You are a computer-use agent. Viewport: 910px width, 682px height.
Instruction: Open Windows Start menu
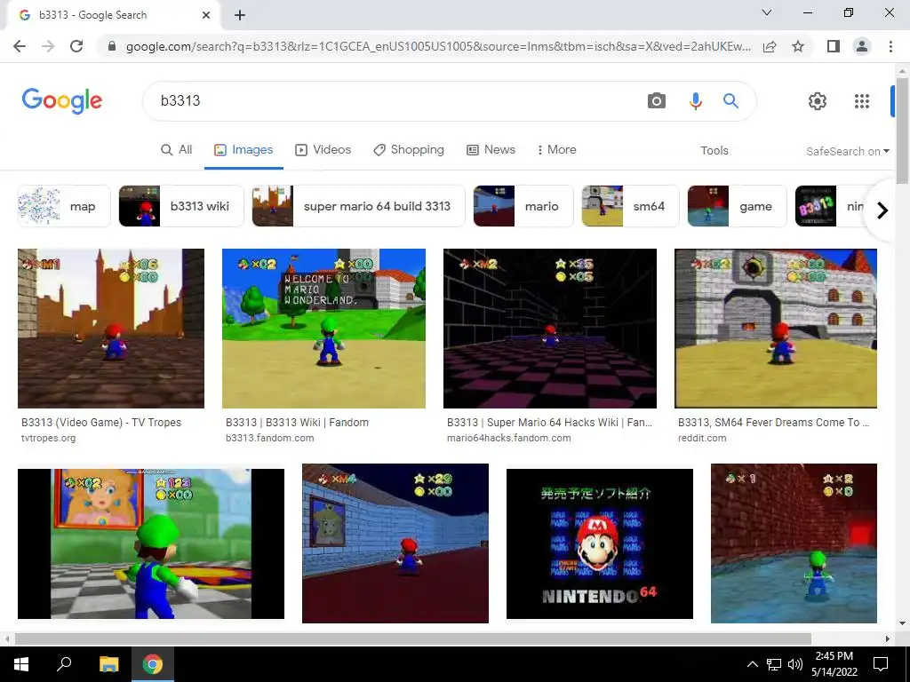21,664
